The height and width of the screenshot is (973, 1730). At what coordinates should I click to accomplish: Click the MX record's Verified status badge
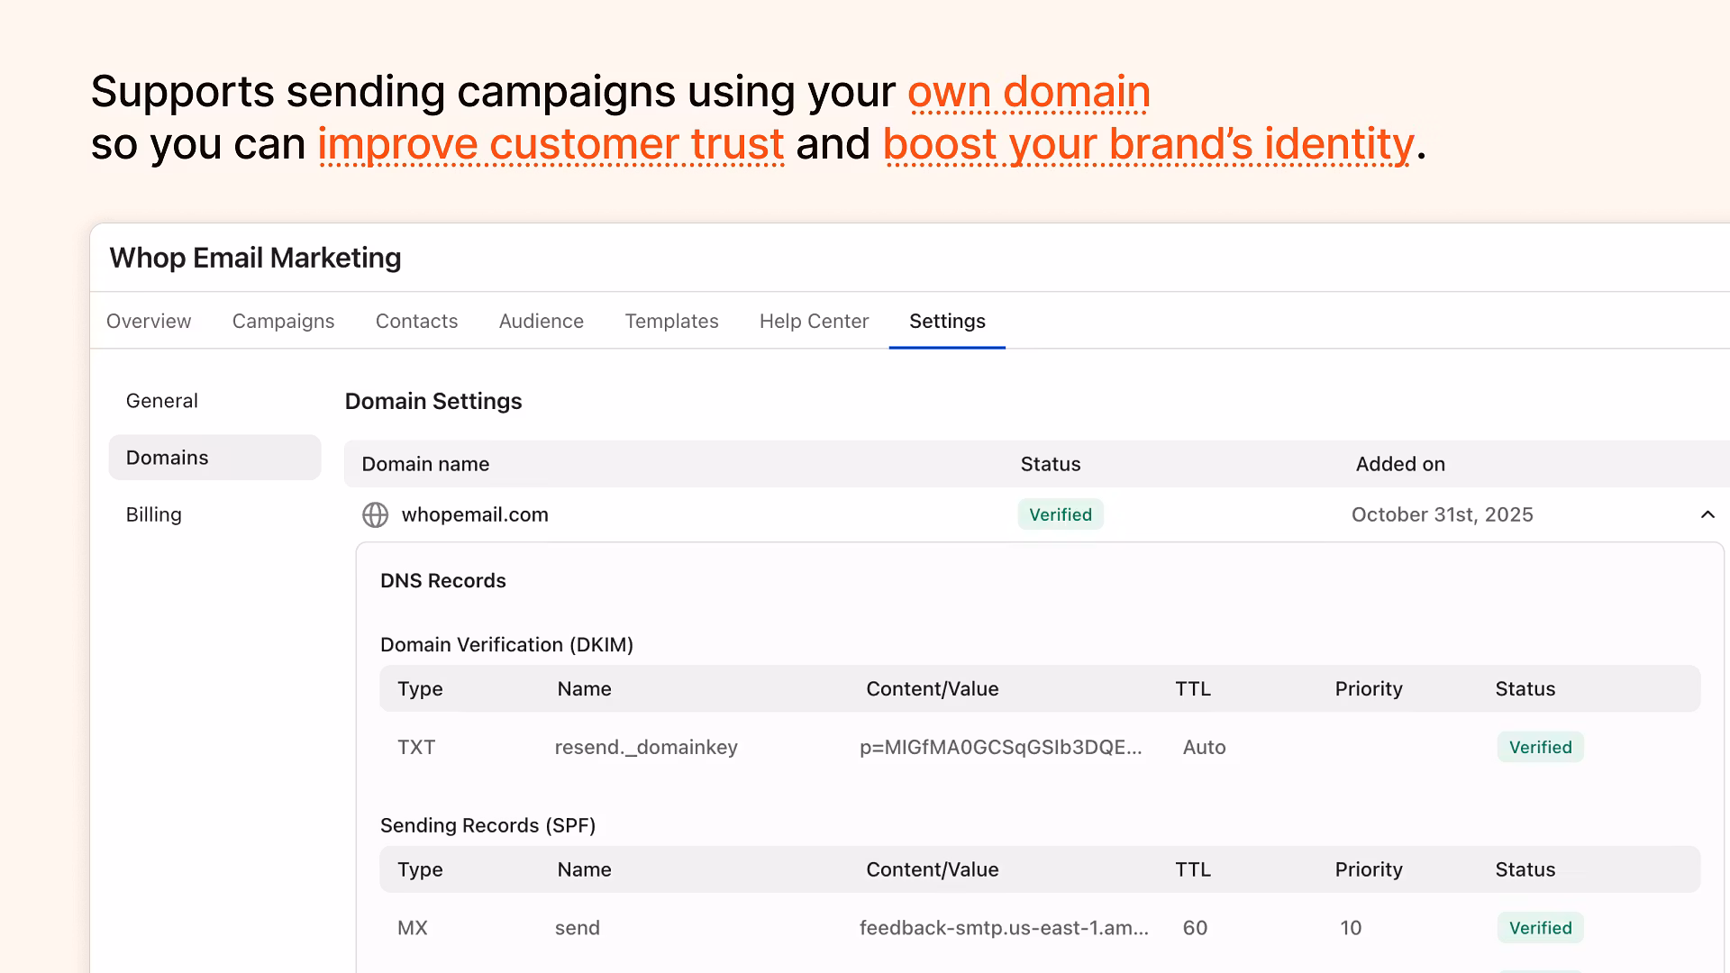coord(1539,928)
